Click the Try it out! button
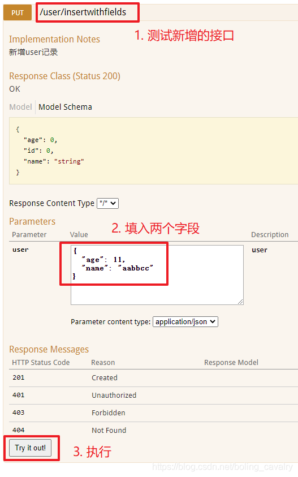298x477 pixels. pyautogui.click(x=30, y=448)
